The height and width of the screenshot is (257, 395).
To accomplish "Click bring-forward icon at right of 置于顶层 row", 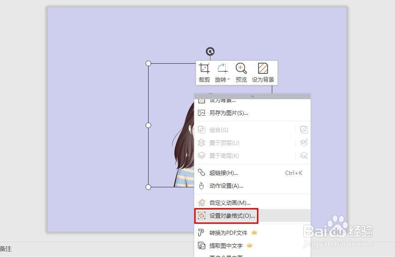I will (x=304, y=143).
